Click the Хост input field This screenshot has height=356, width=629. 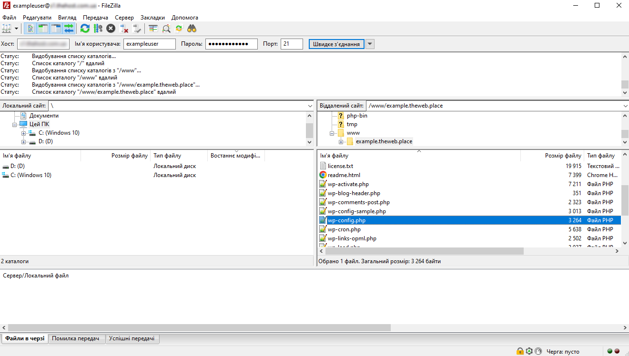44,44
